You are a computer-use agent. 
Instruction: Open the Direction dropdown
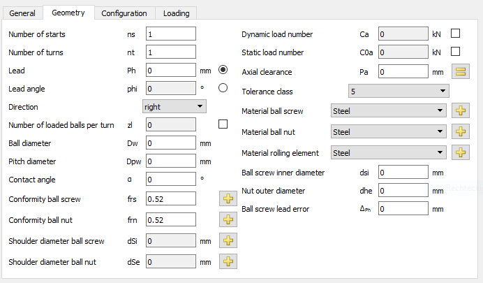(174, 106)
